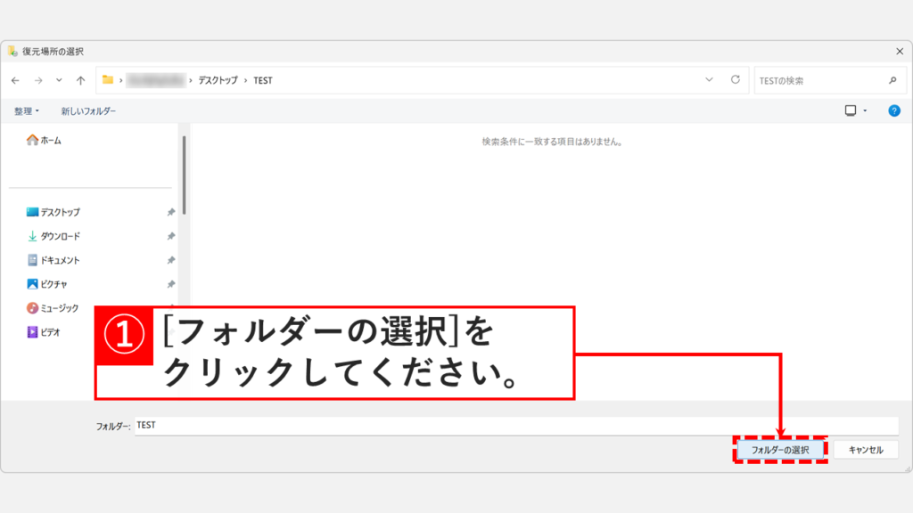Close the 復元場所の選択 dialog
The height and width of the screenshot is (513, 913).
[900, 51]
